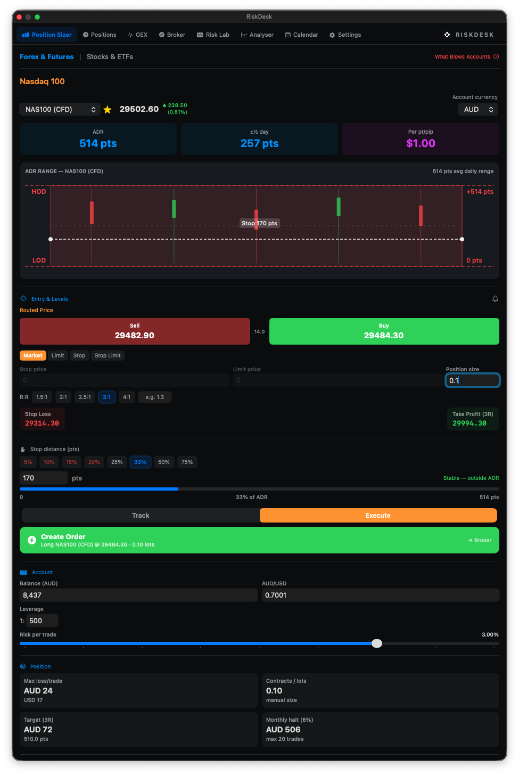Open Settings via the gear icon

click(x=332, y=35)
